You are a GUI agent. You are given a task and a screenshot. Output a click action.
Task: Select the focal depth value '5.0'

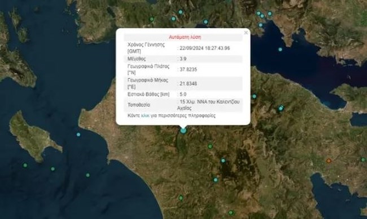tap(183, 94)
